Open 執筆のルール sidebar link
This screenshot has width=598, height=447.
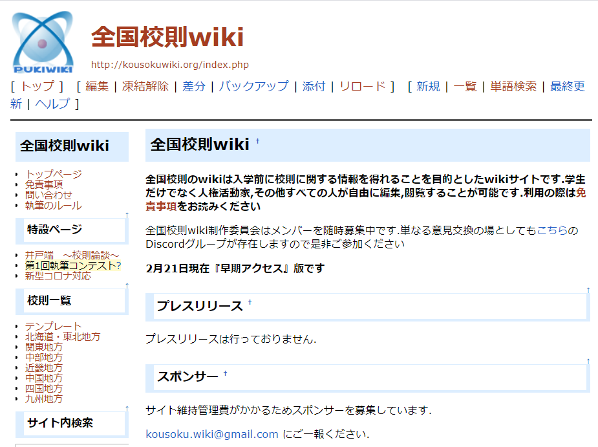[54, 205]
